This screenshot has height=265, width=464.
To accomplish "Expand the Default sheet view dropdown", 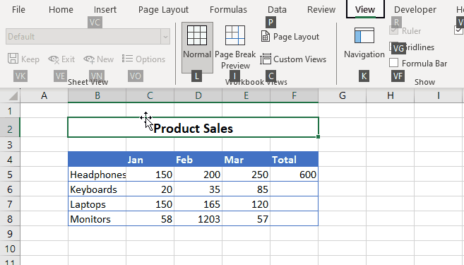I will pos(165,37).
